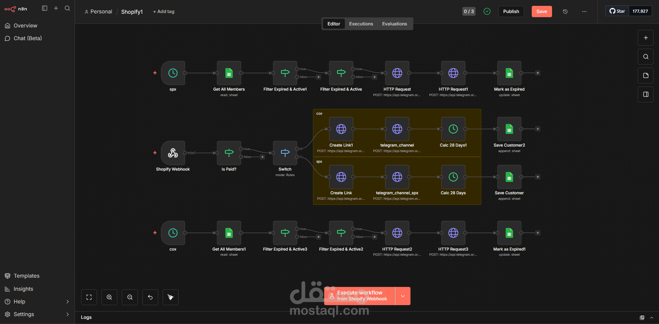This screenshot has height=324, width=659.
Task: Open the Switch node
Action: 285,153
